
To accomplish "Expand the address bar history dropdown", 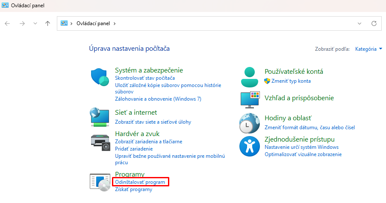I will [x=359, y=23].
